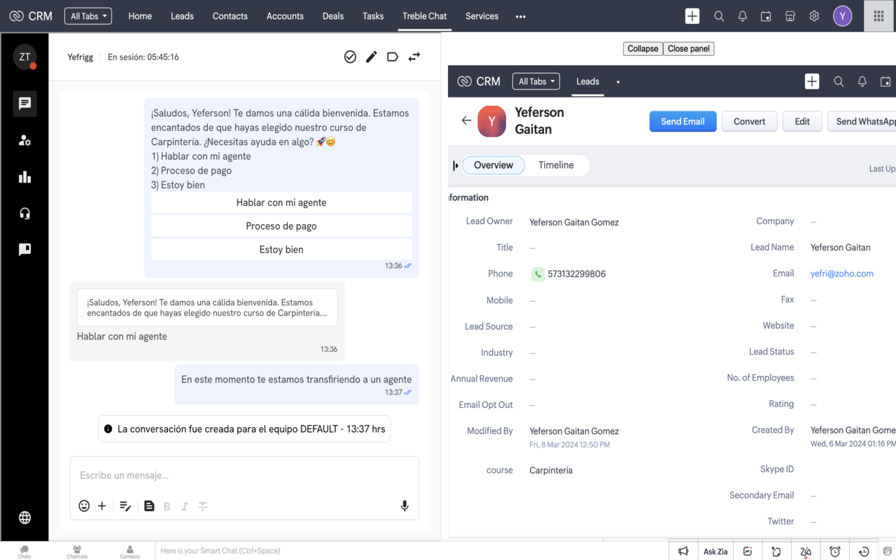Open the emoji picker in message box
Image resolution: width=896 pixels, height=560 pixels.
click(84, 506)
